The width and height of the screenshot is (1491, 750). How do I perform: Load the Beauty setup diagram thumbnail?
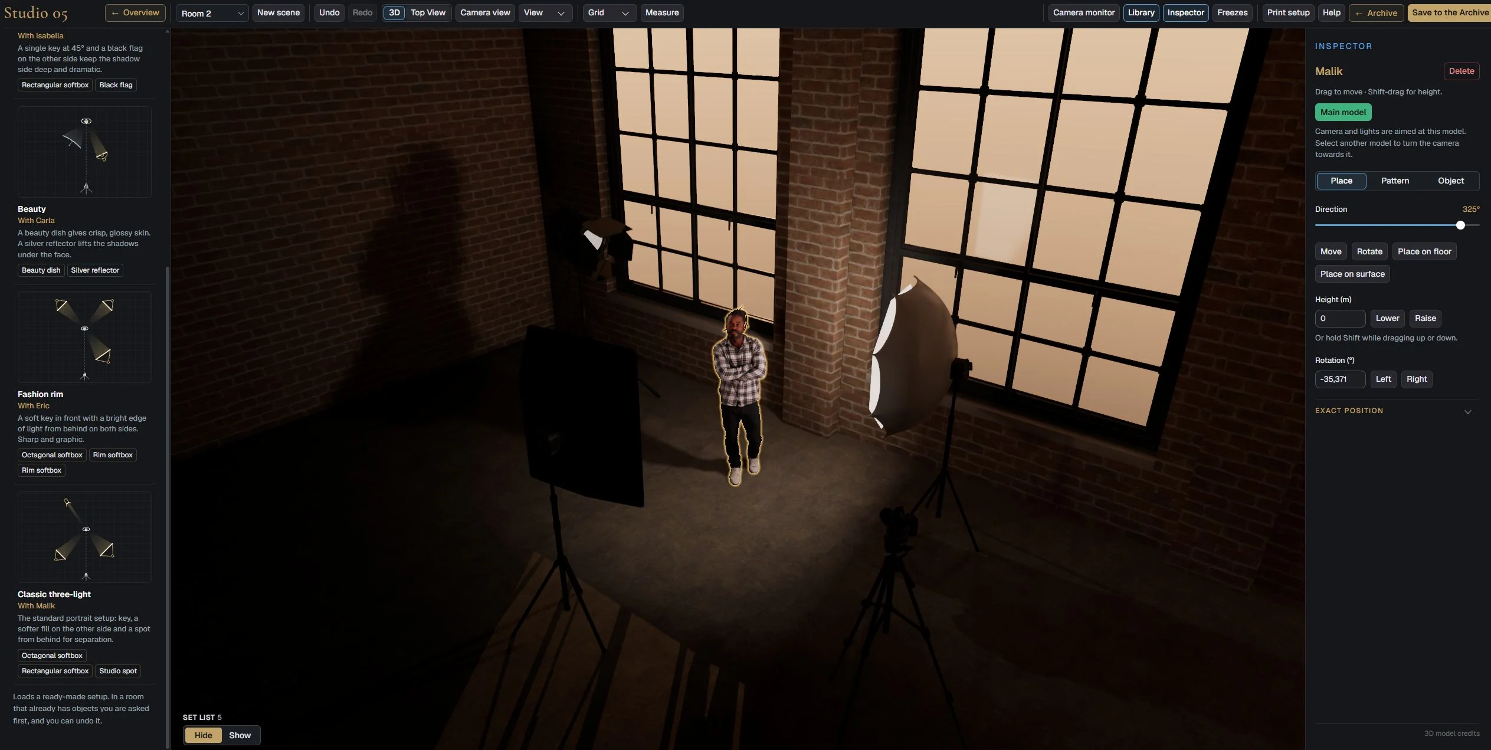(84, 152)
